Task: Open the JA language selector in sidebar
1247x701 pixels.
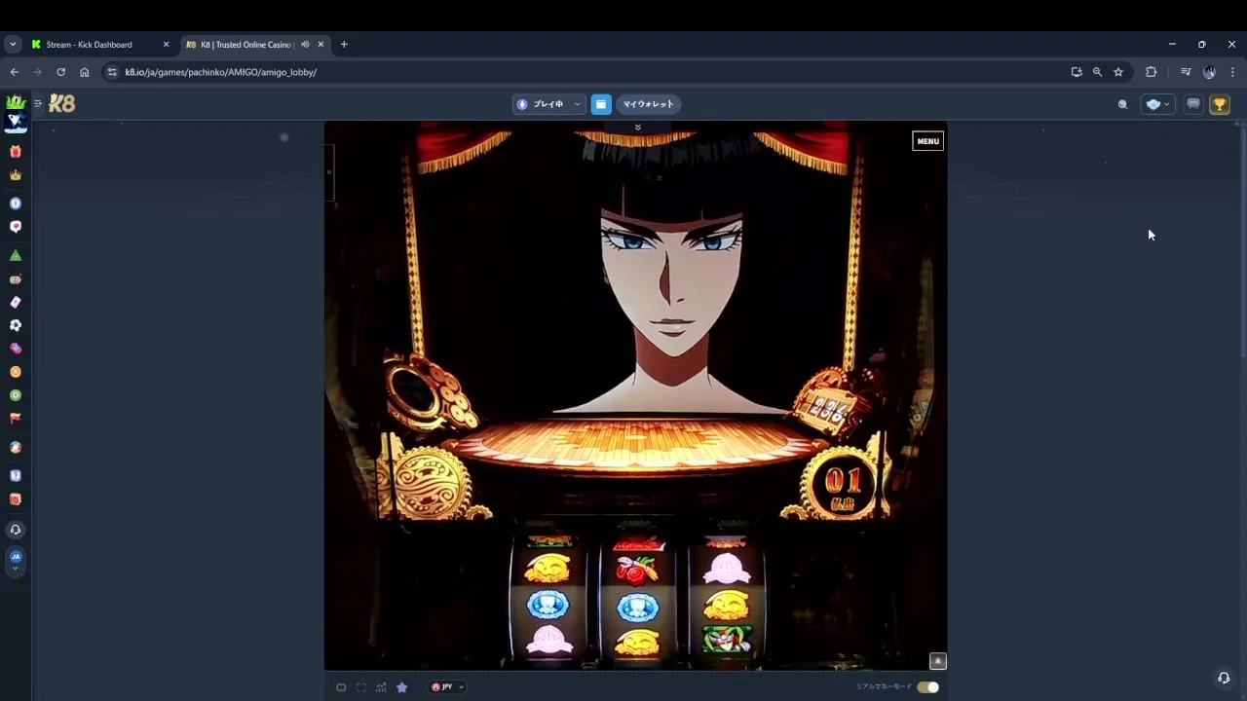Action: point(16,560)
